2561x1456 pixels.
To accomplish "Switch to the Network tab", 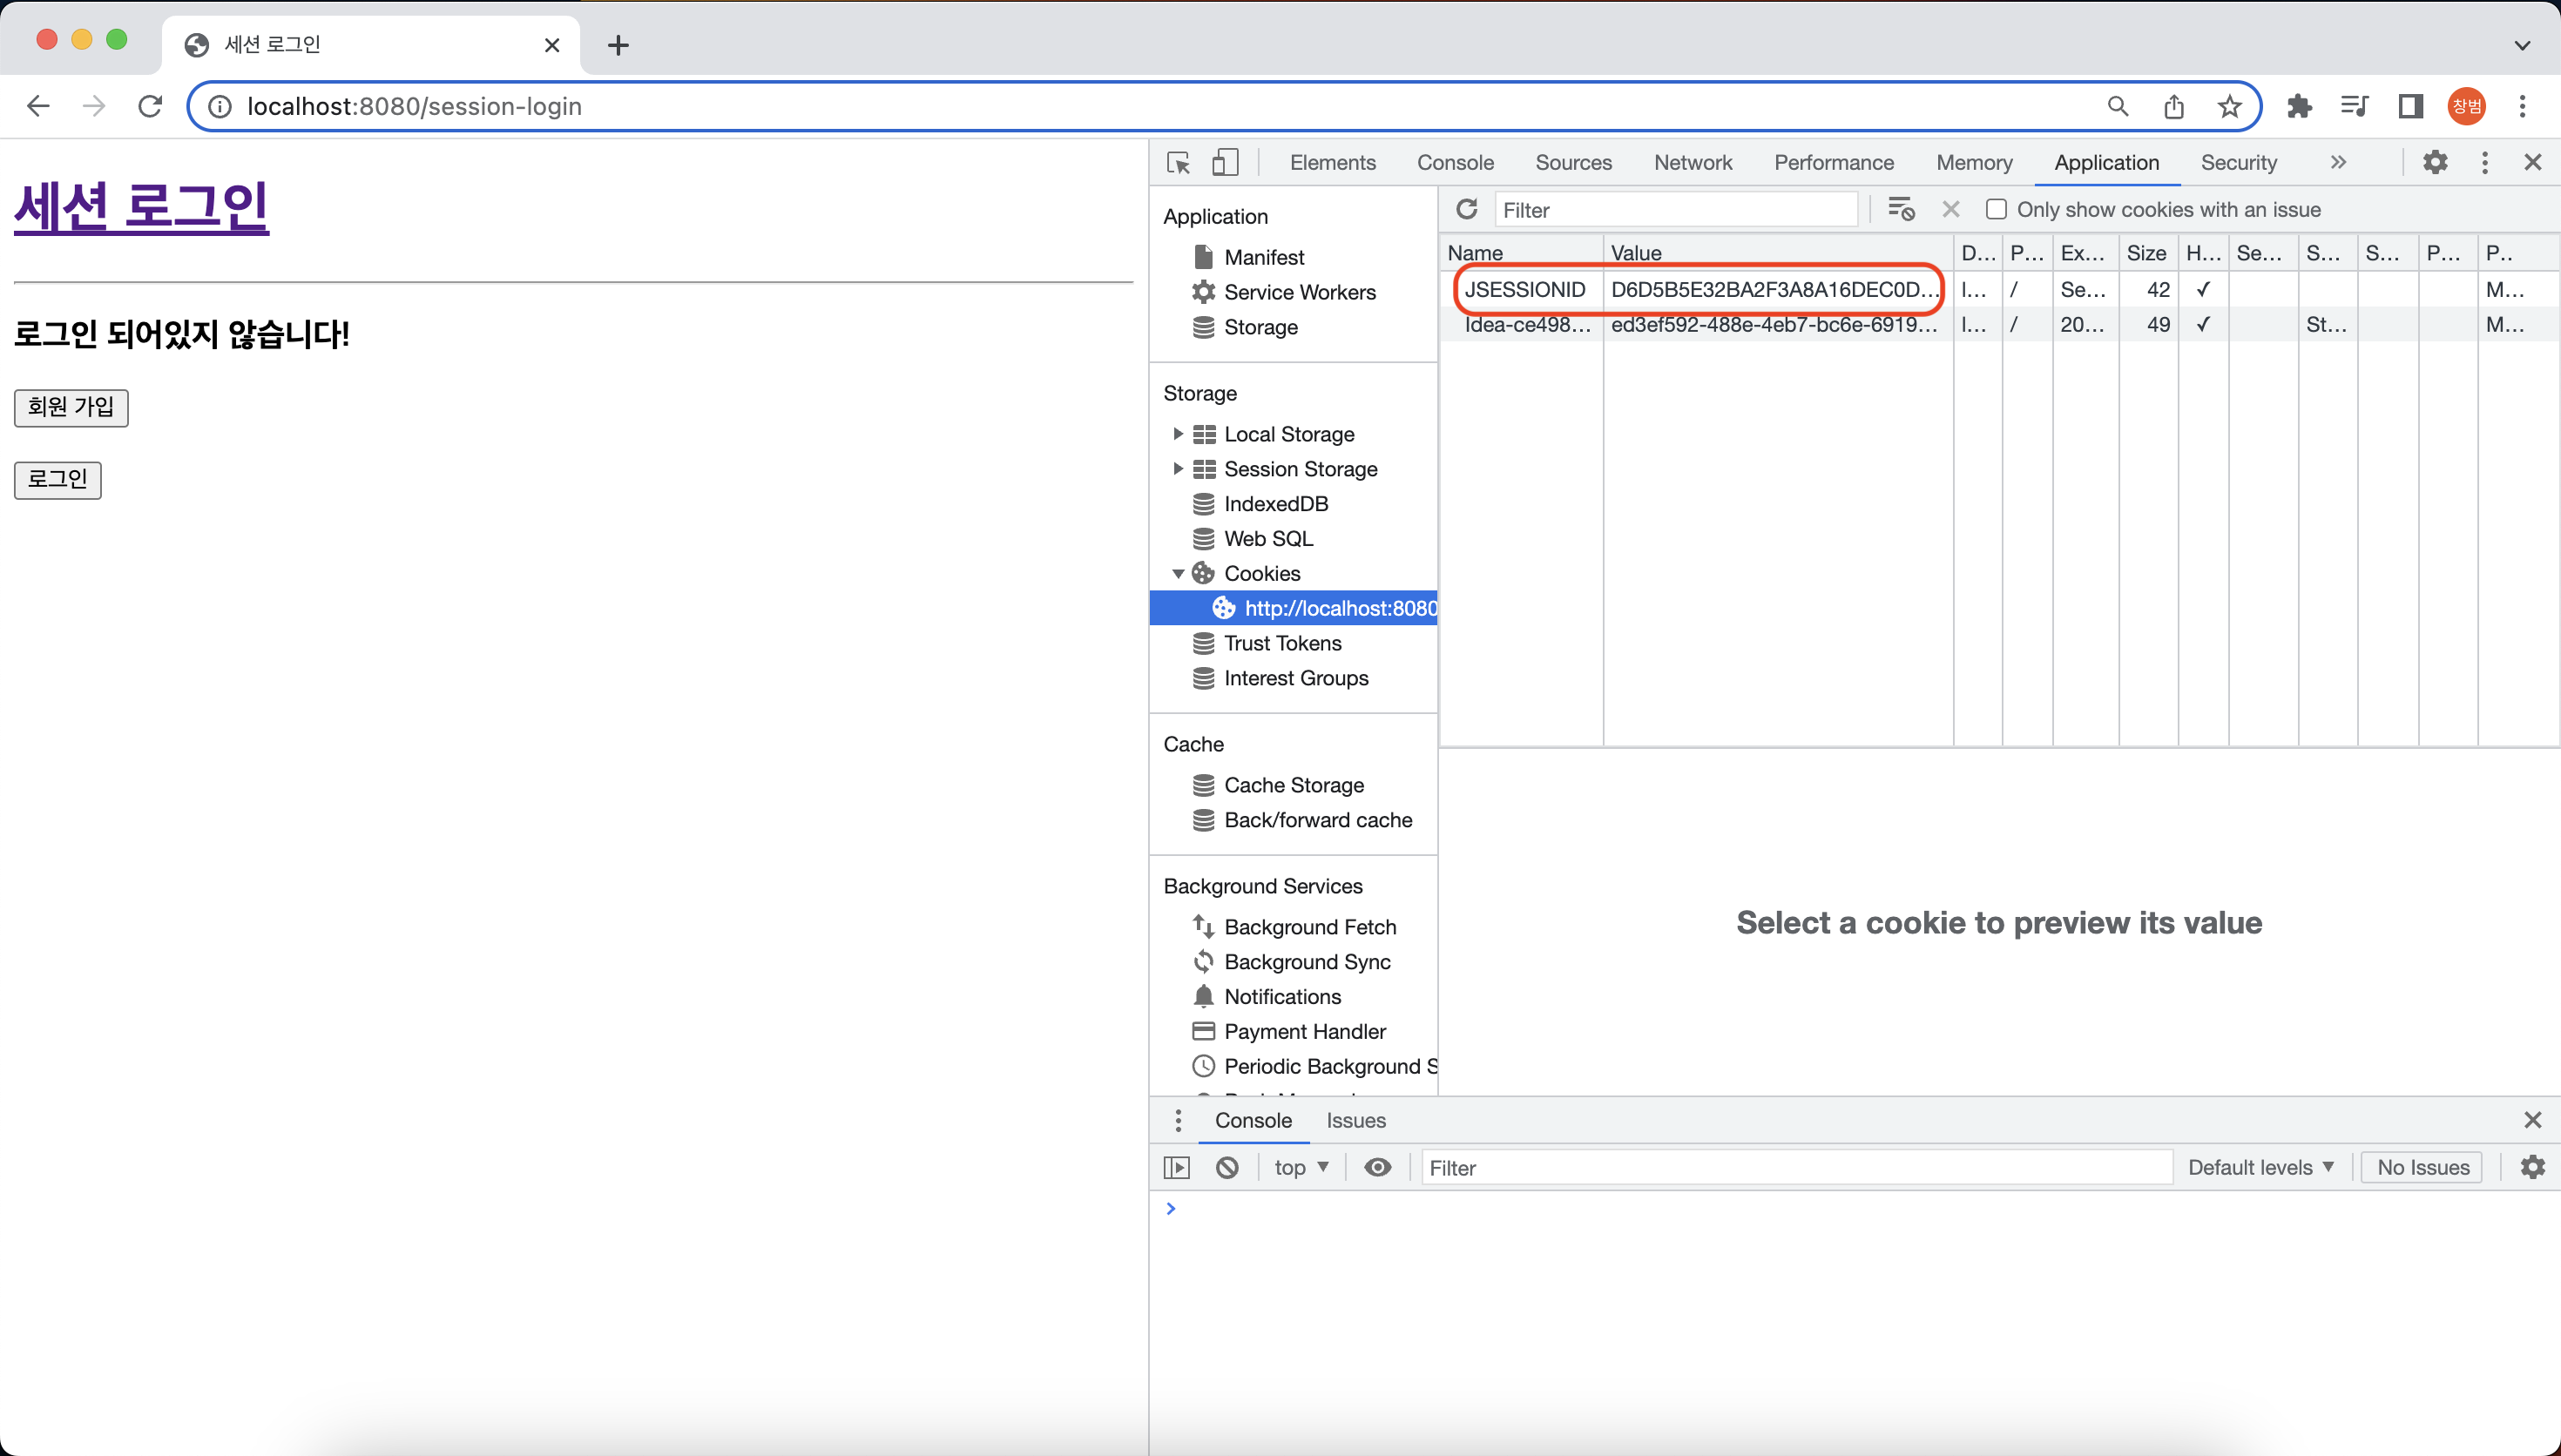I will [1692, 162].
